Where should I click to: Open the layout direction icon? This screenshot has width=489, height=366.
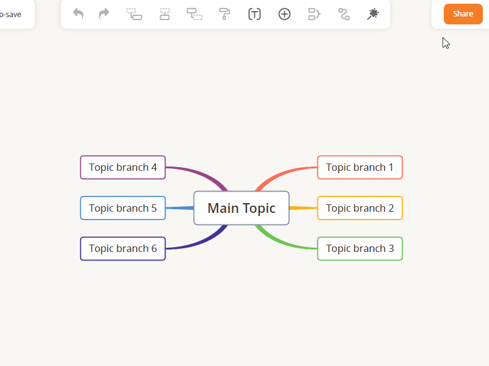point(314,13)
